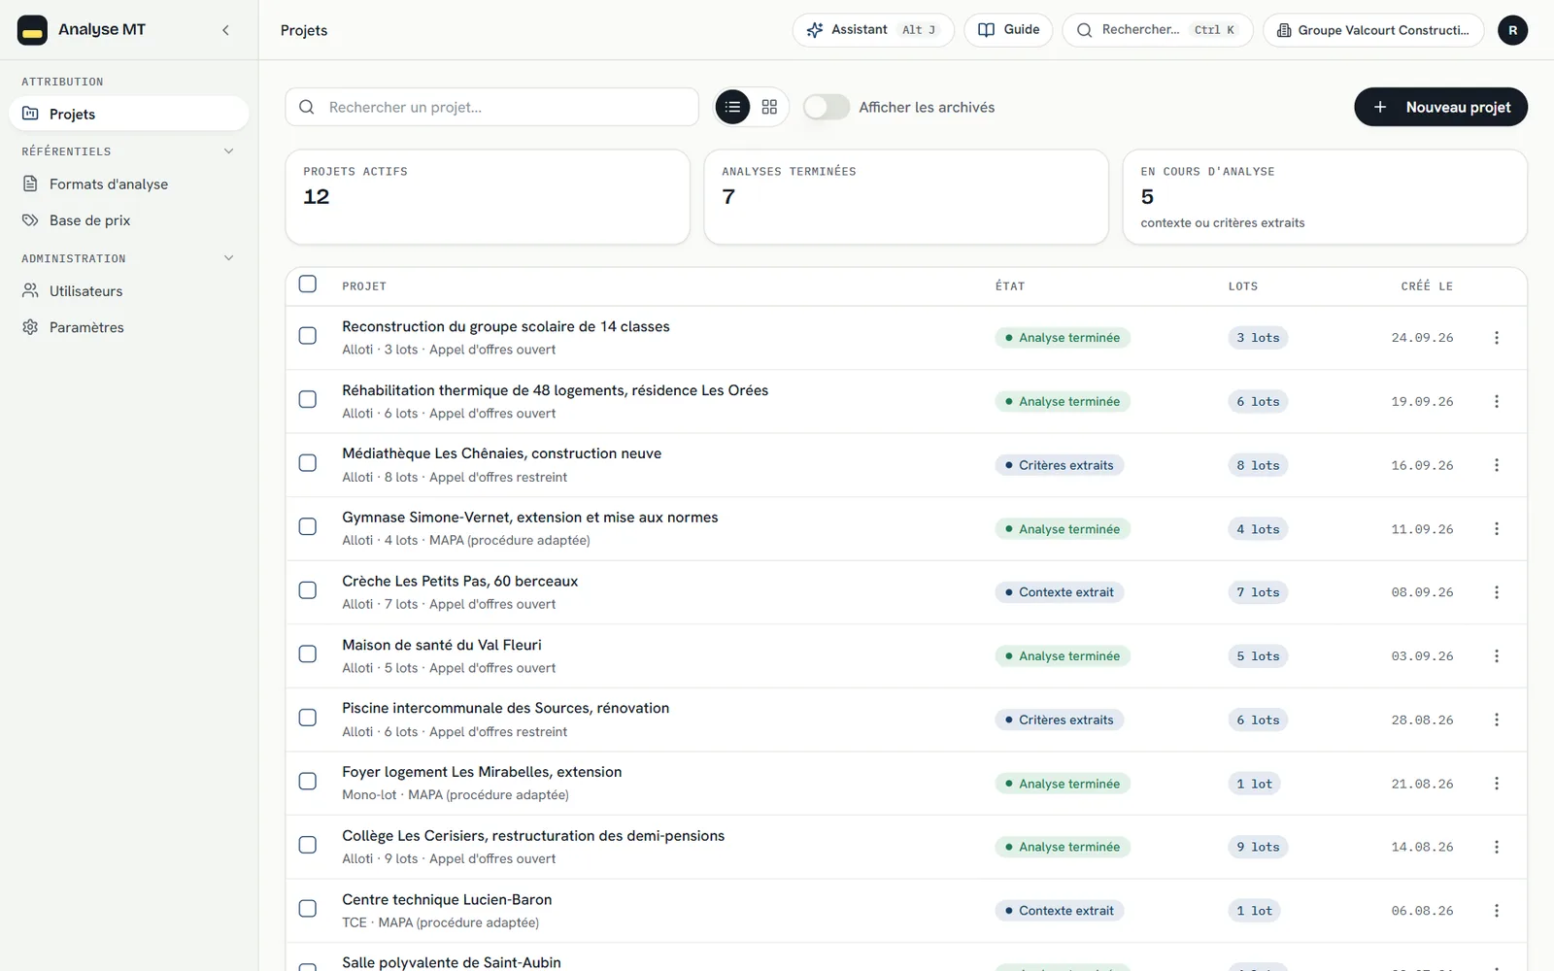
Task: Open row menu for Reconstruction du groupe scolaire
Action: click(1496, 338)
